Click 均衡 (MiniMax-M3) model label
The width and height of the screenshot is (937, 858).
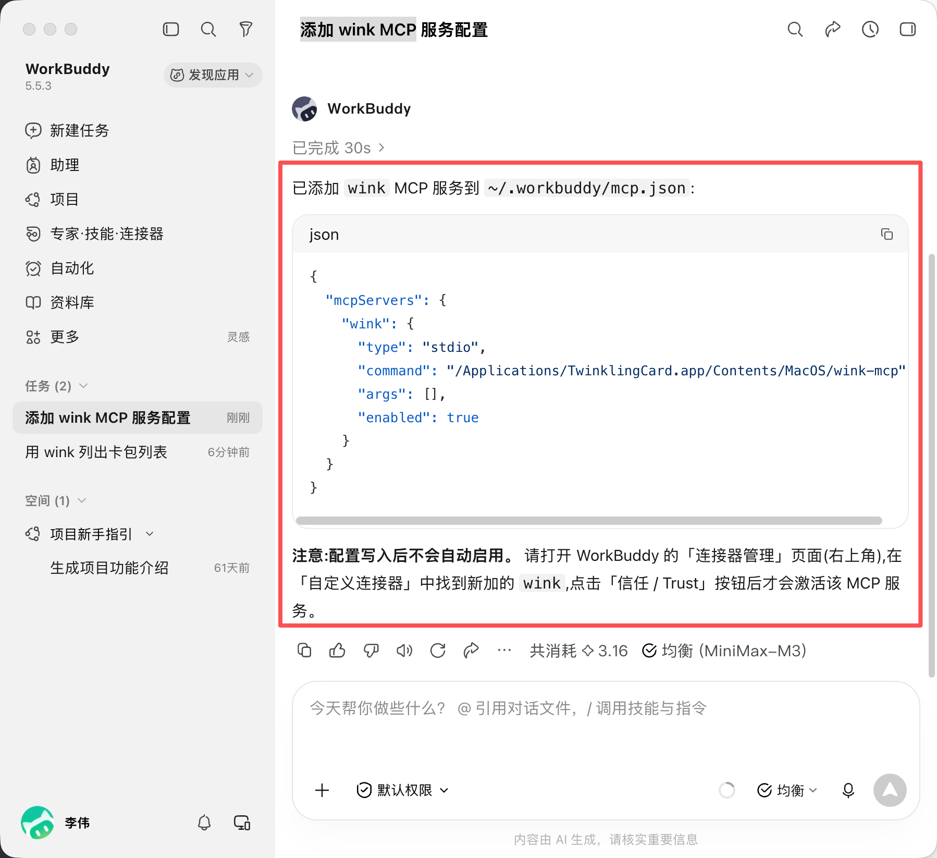click(724, 651)
